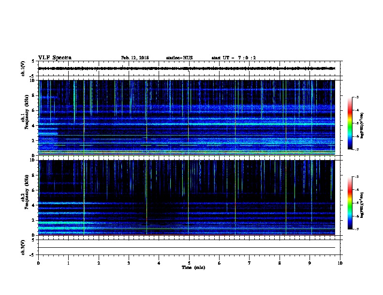Screen dimensions: 383x295
Task: Click the "VLF Spectra" plot title
Action: [x=55, y=58]
